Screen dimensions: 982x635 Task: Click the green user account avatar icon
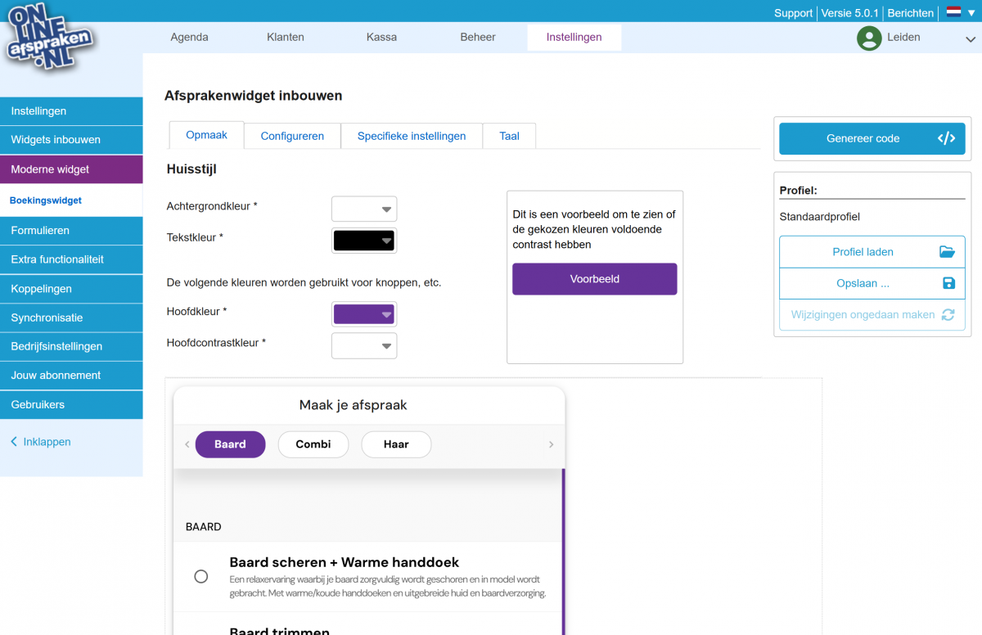pos(868,38)
